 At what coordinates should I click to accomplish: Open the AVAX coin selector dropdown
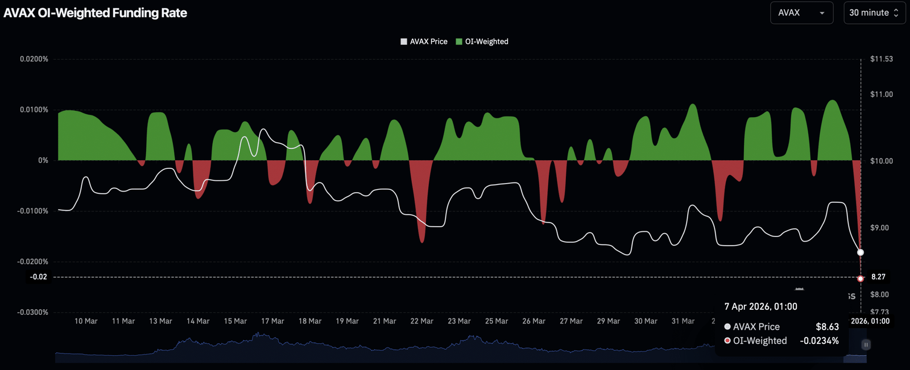[x=801, y=13]
